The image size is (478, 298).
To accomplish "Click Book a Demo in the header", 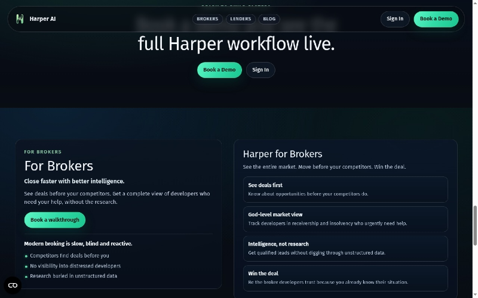I will (436, 19).
